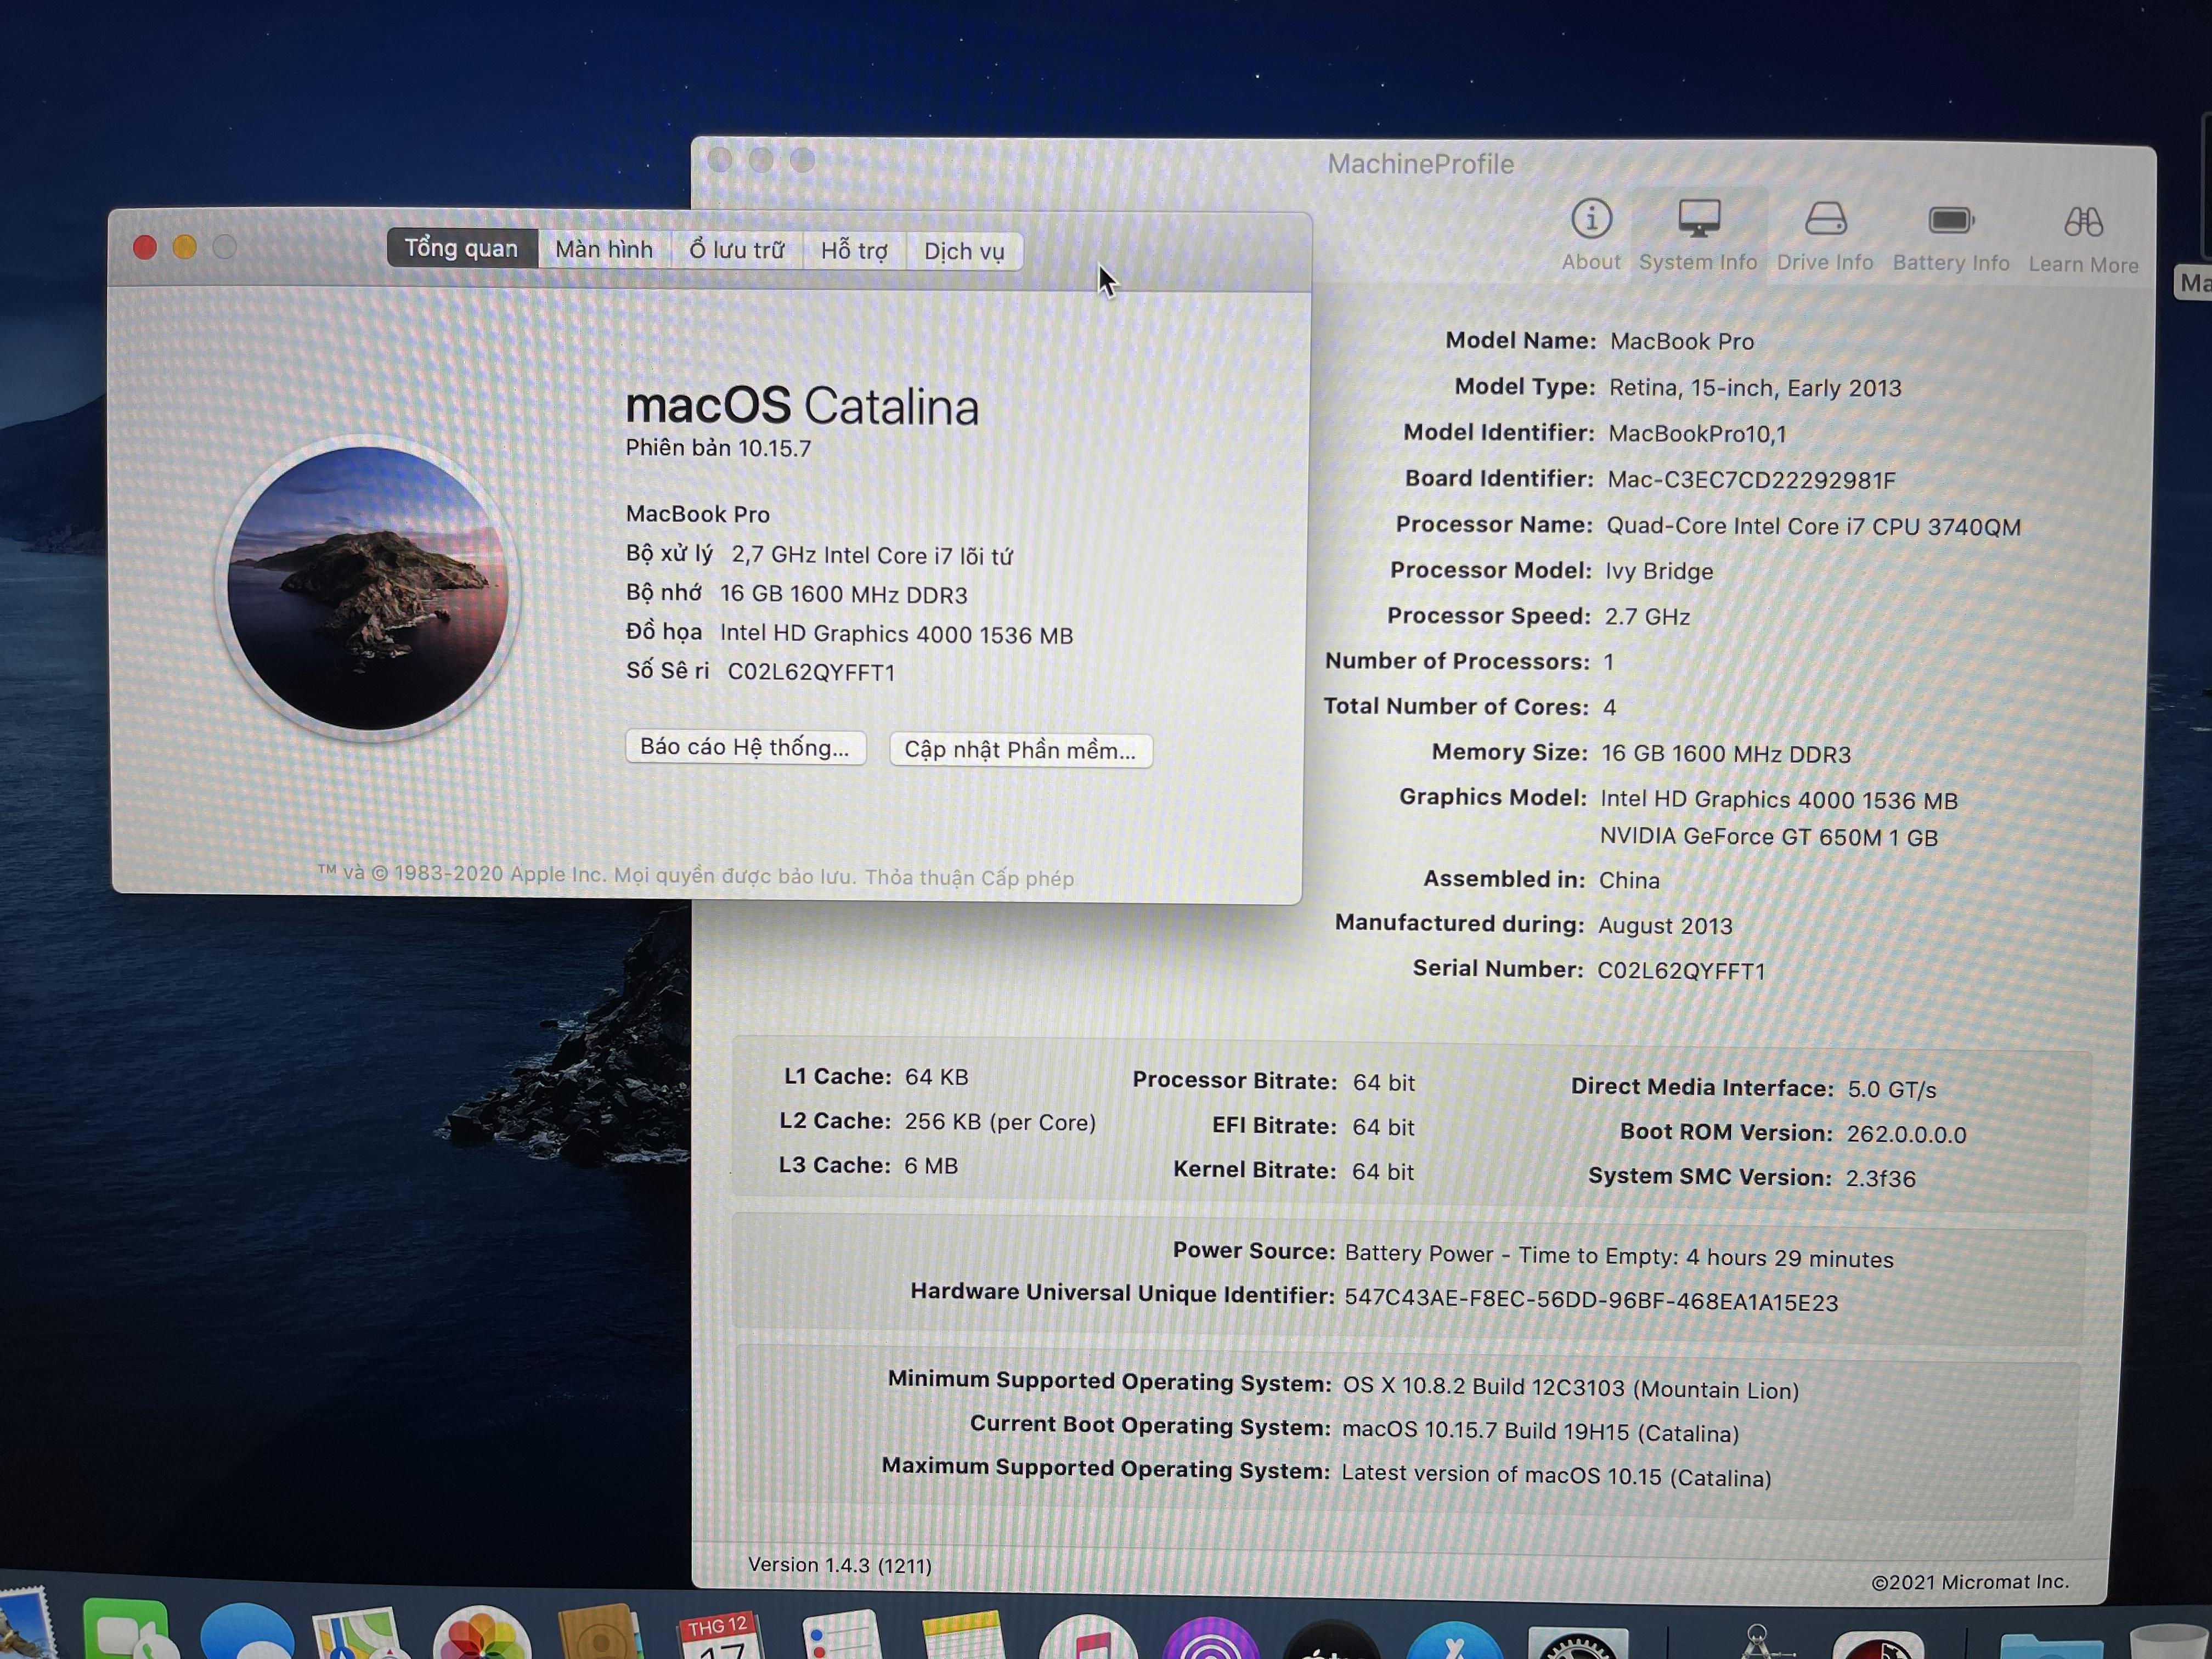Click L2 Cache value 256 KB (per Core)
2212x1659 pixels.
(x=1000, y=1122)
